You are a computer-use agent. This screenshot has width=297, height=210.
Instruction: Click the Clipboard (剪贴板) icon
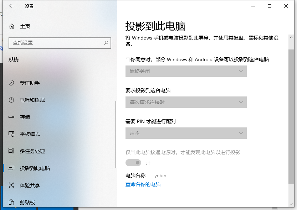pyautogui.click(x=11, y=203)
